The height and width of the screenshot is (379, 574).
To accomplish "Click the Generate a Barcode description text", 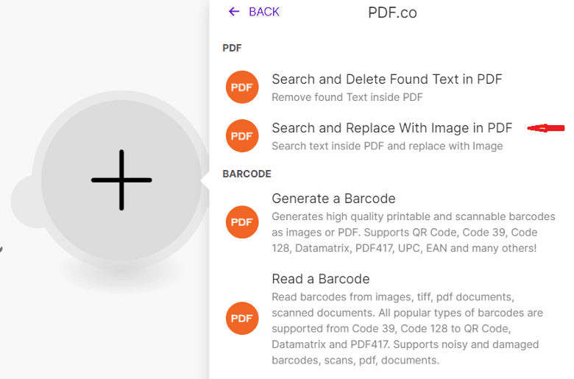I will point(404,233).
